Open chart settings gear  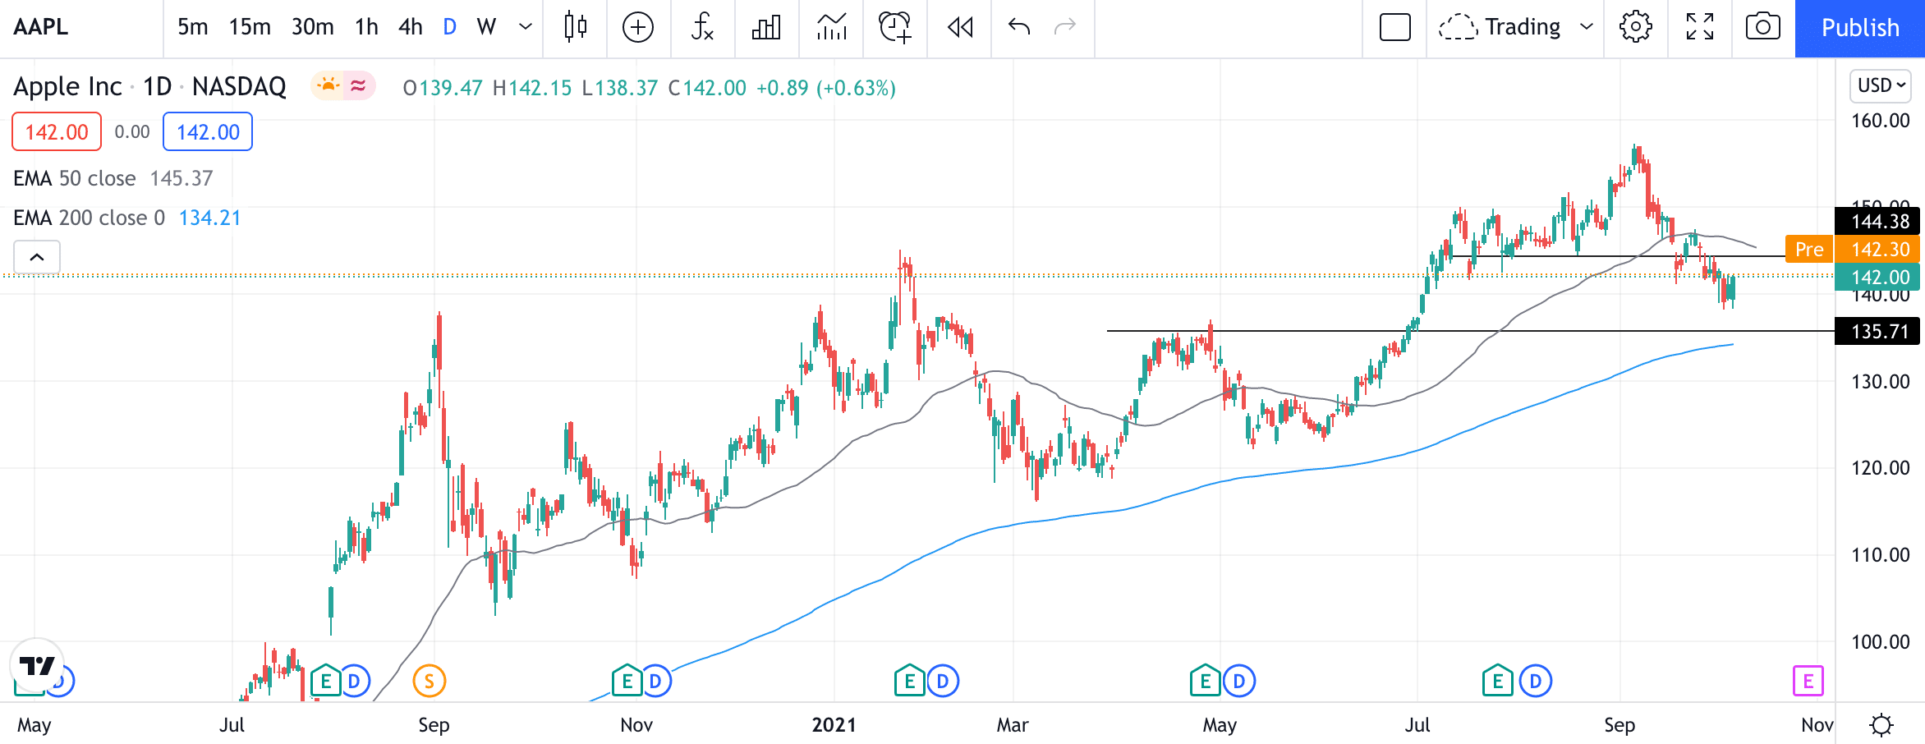pos(1635,27)
